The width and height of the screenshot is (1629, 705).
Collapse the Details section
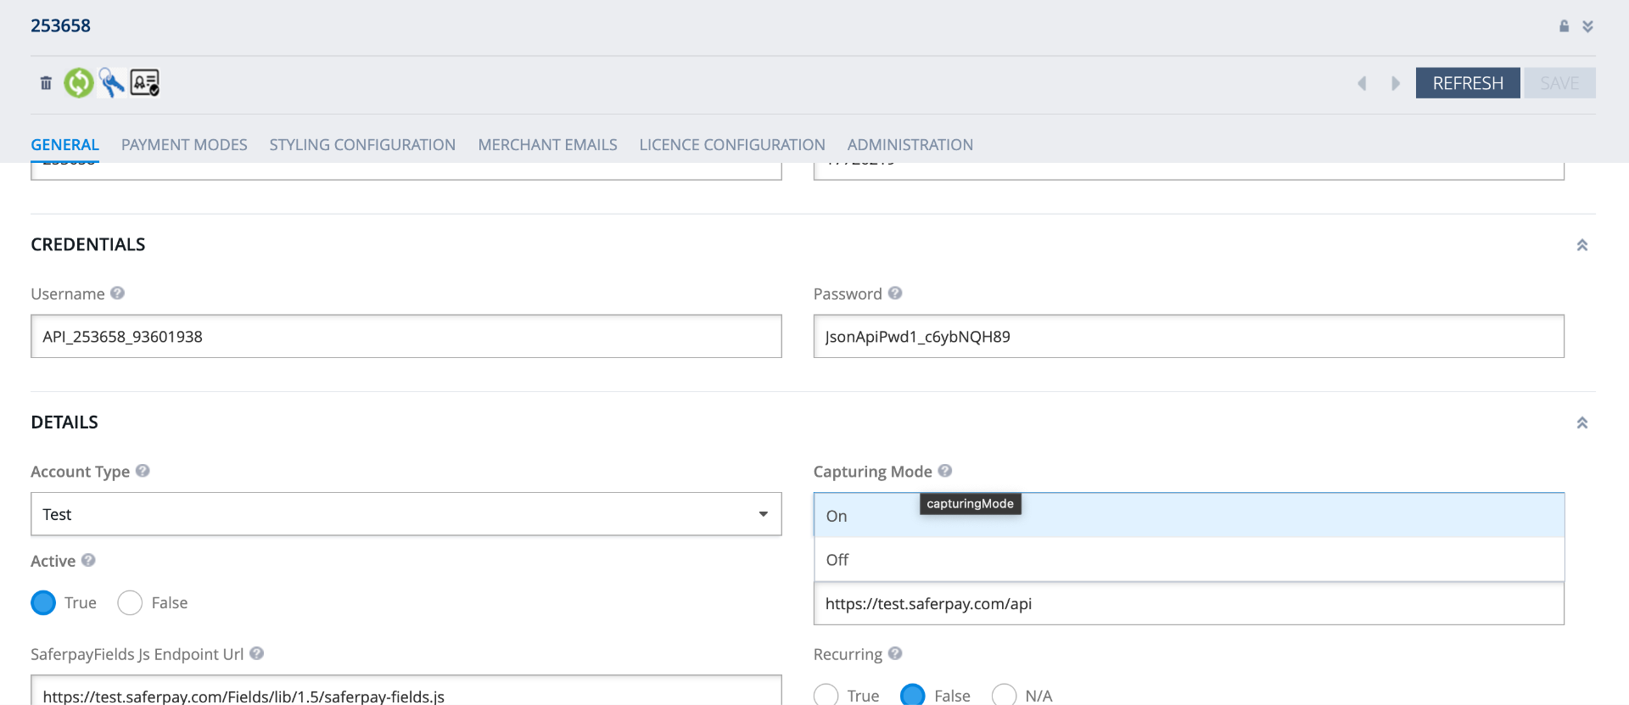click(x=1581, y=422)
